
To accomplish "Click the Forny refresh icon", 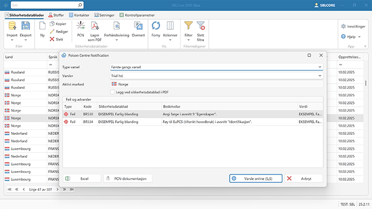I will (156, 25).
